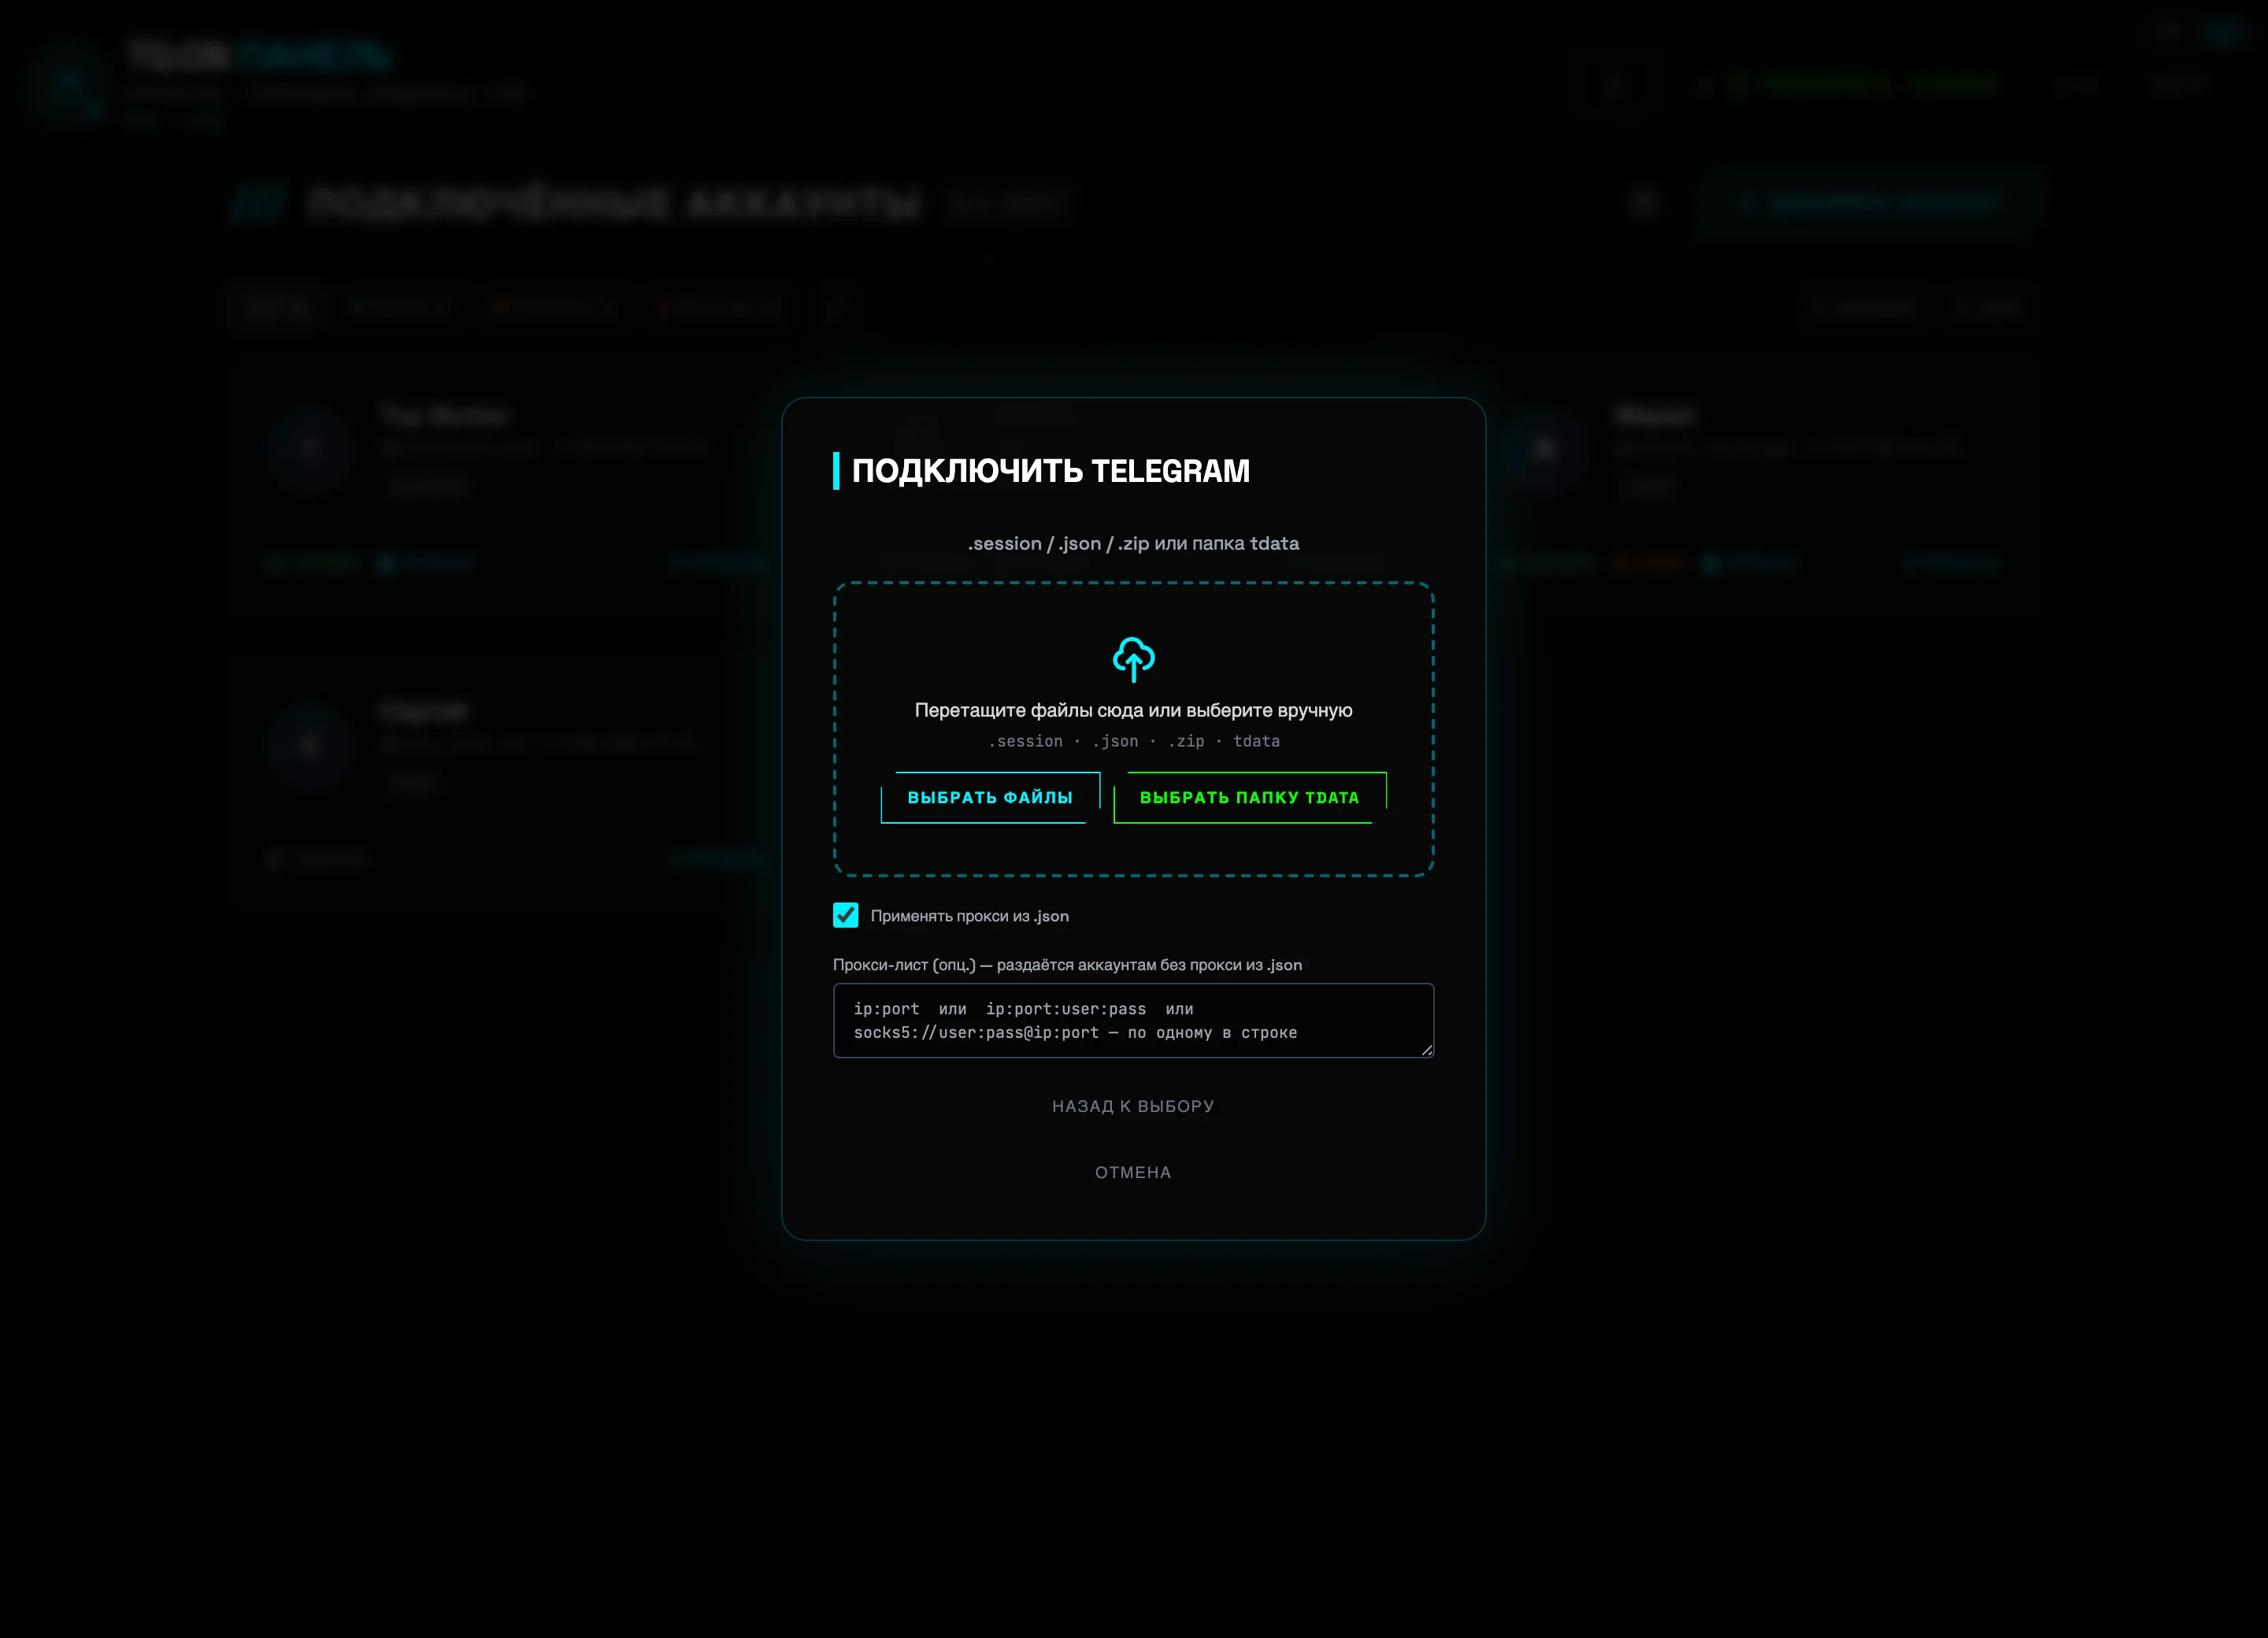
Task: Click the cloud upload icon
Action: coord(1133,659)
